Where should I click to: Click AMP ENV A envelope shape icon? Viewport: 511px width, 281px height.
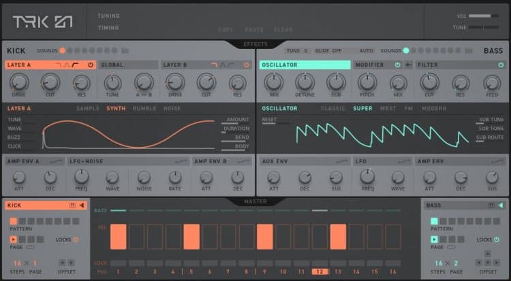(56, 161)
